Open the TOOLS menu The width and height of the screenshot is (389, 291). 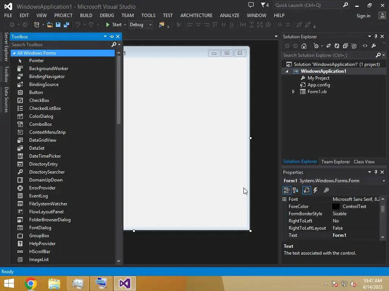(149, 15)
